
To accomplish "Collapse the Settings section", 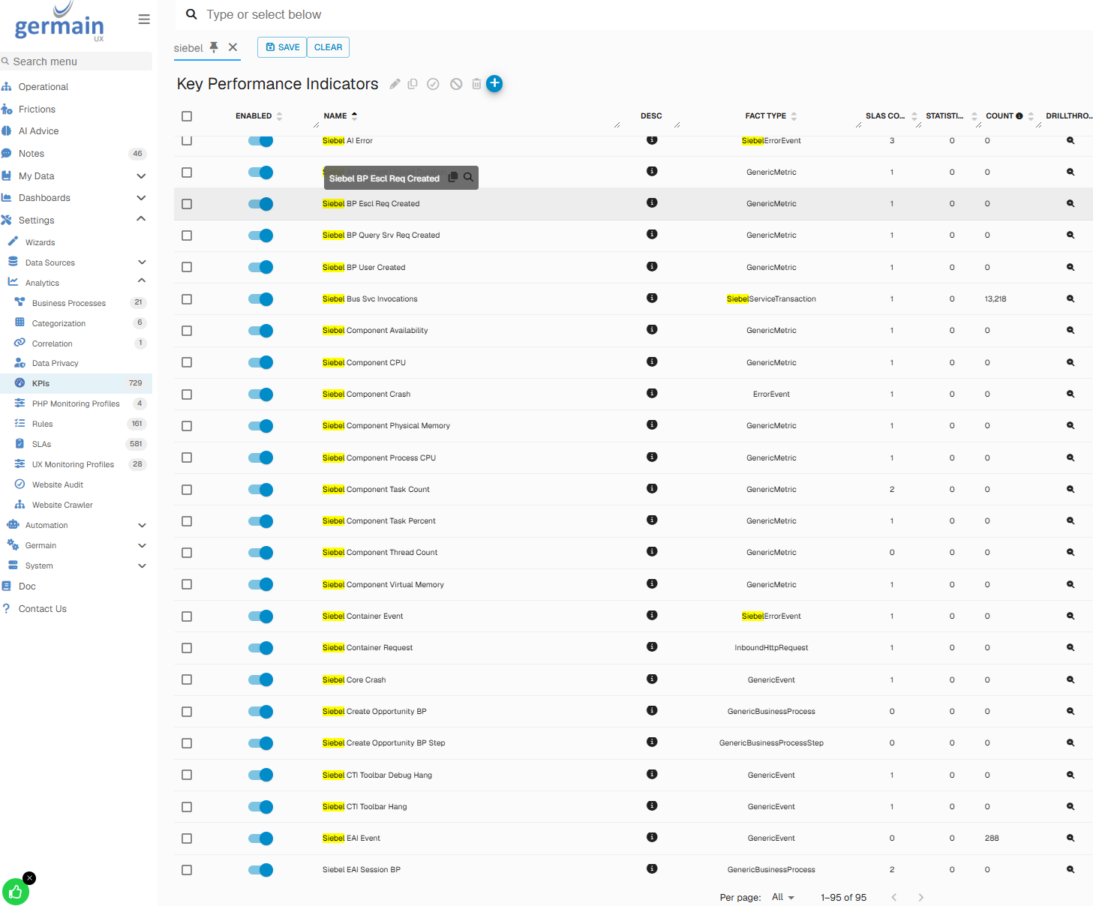I will tap(141, 219).
